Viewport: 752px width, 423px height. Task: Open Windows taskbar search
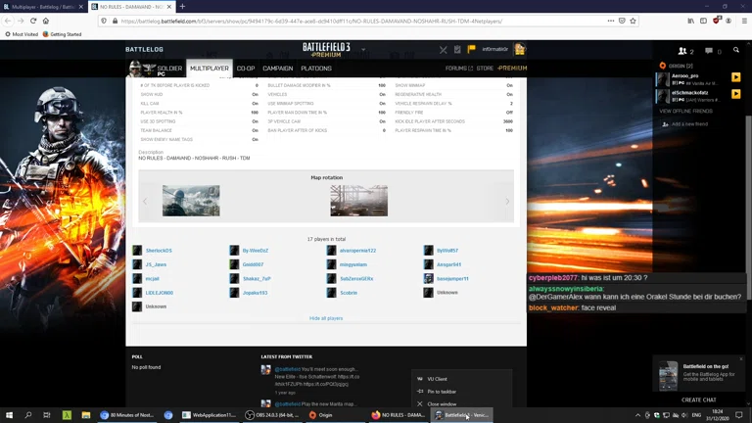point(27,415)
